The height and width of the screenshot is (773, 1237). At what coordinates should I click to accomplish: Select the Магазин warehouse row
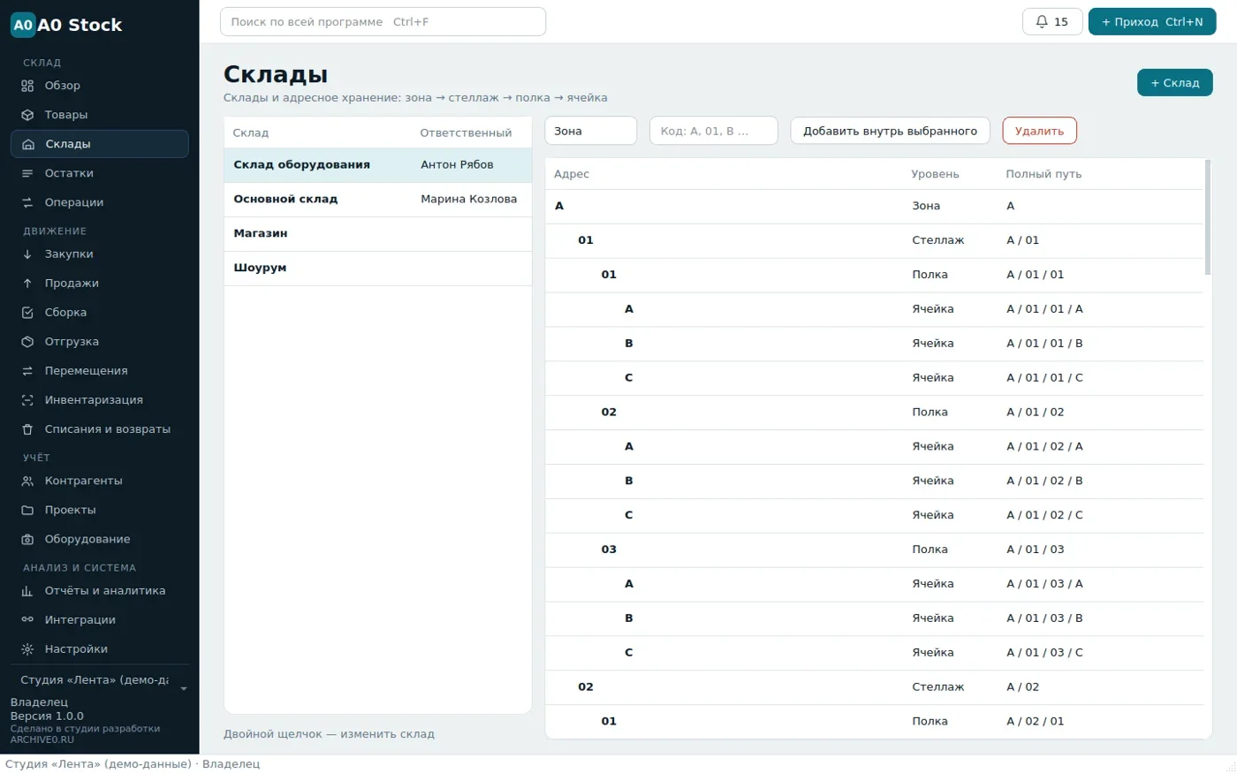tap(378, 234)
